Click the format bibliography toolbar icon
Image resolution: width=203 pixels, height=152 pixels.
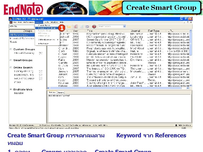tap(81, 26)
